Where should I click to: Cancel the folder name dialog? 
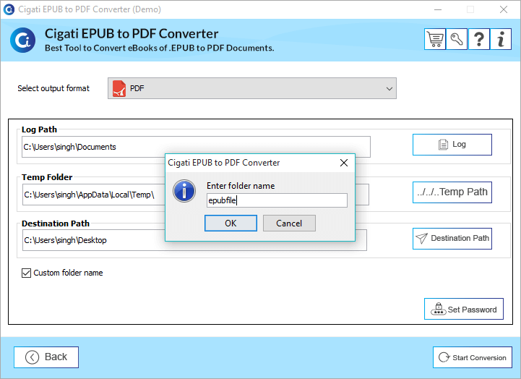tap(289, 223)
